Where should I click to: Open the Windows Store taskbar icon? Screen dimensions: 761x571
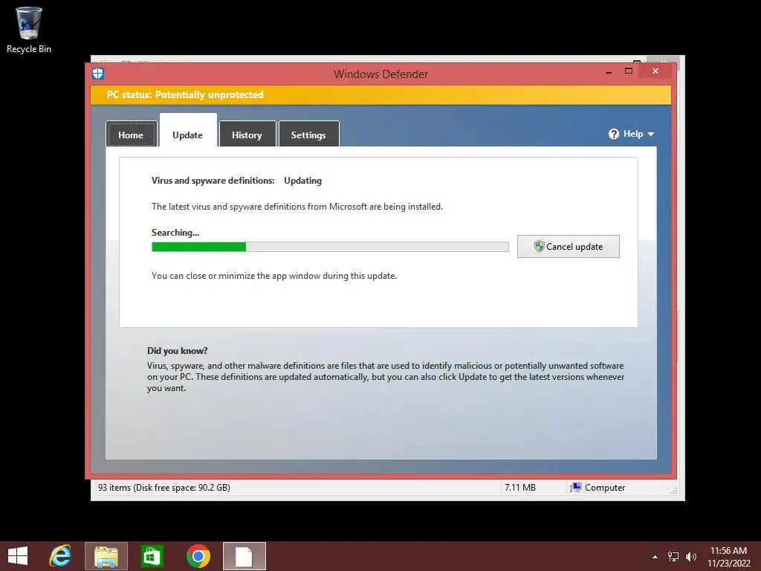click(152, 556)
